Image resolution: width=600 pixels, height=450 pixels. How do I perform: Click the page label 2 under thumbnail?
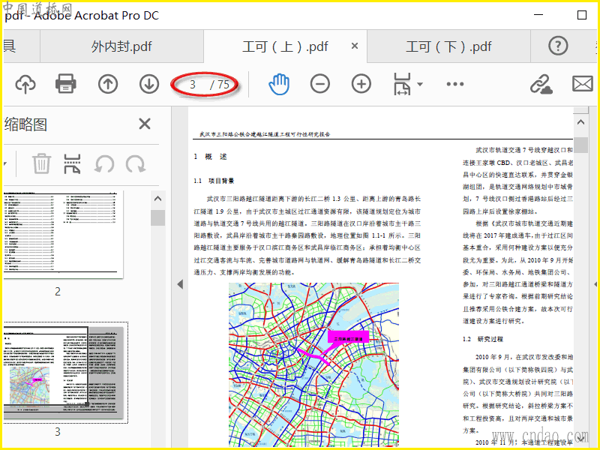pos(58,292)
